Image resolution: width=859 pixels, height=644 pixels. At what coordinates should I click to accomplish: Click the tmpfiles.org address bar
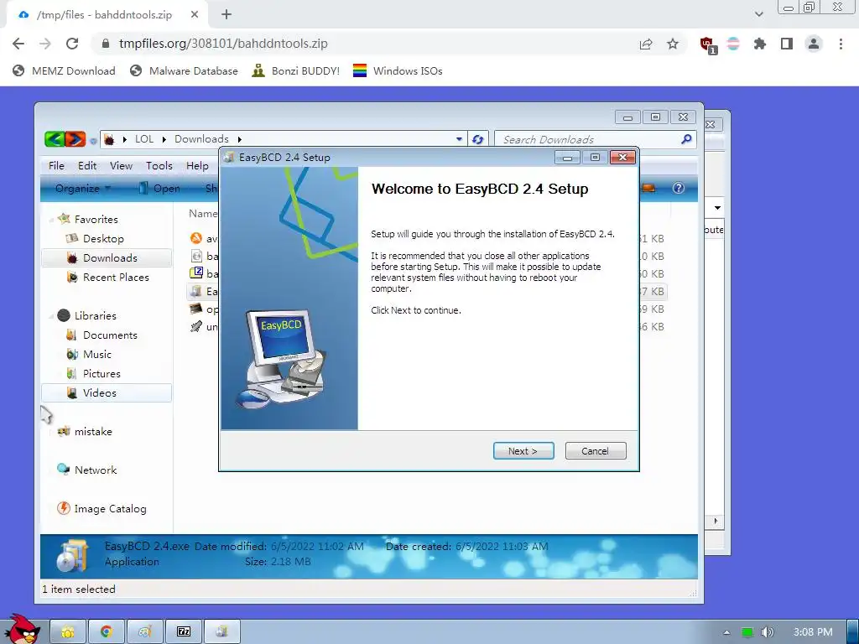point(362,44)
